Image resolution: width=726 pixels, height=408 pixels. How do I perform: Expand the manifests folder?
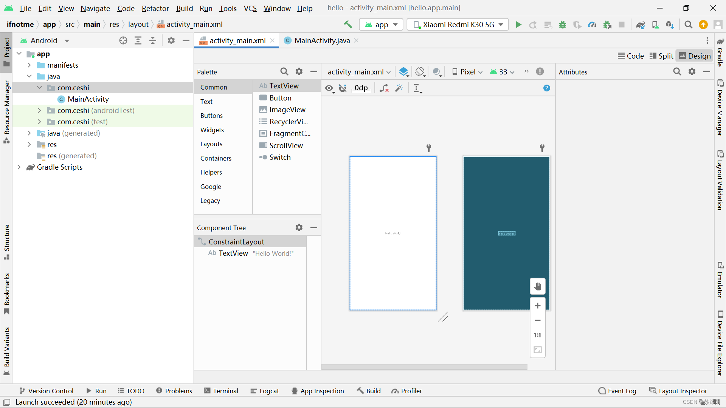29,65
